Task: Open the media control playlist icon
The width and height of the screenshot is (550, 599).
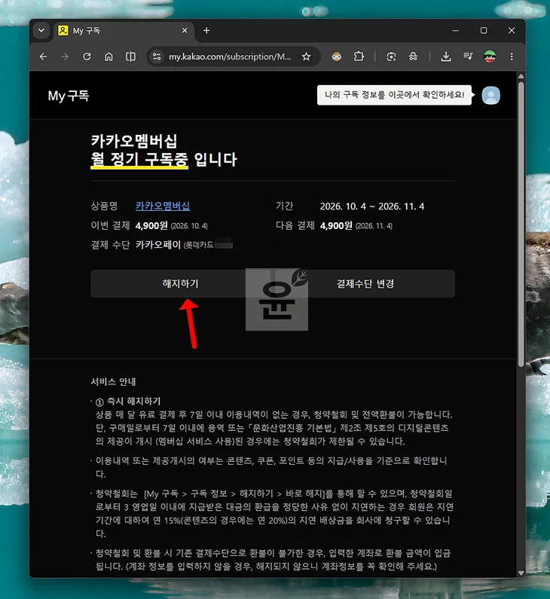Action: pos(468,57)
